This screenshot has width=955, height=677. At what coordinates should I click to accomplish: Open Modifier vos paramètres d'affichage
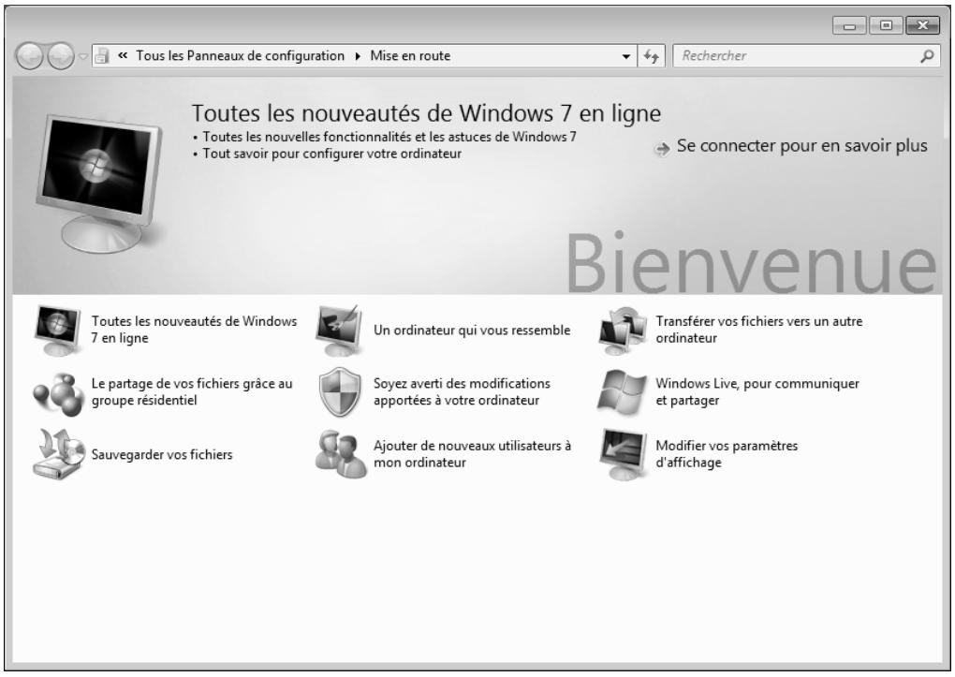(x=726, y=454)
